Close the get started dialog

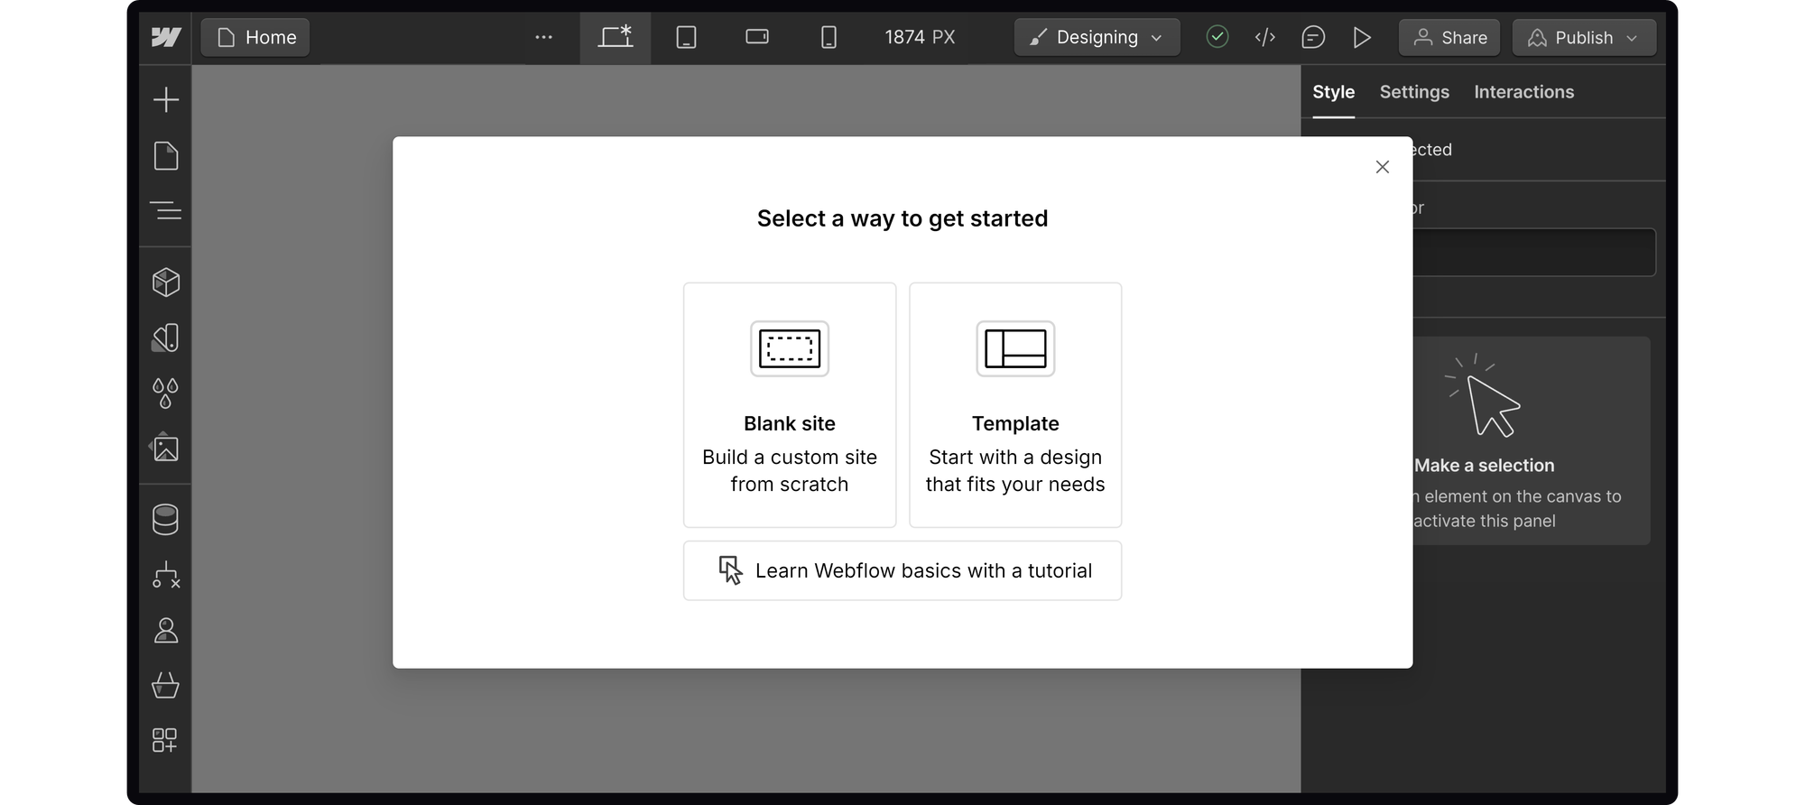coord(1382,167)
